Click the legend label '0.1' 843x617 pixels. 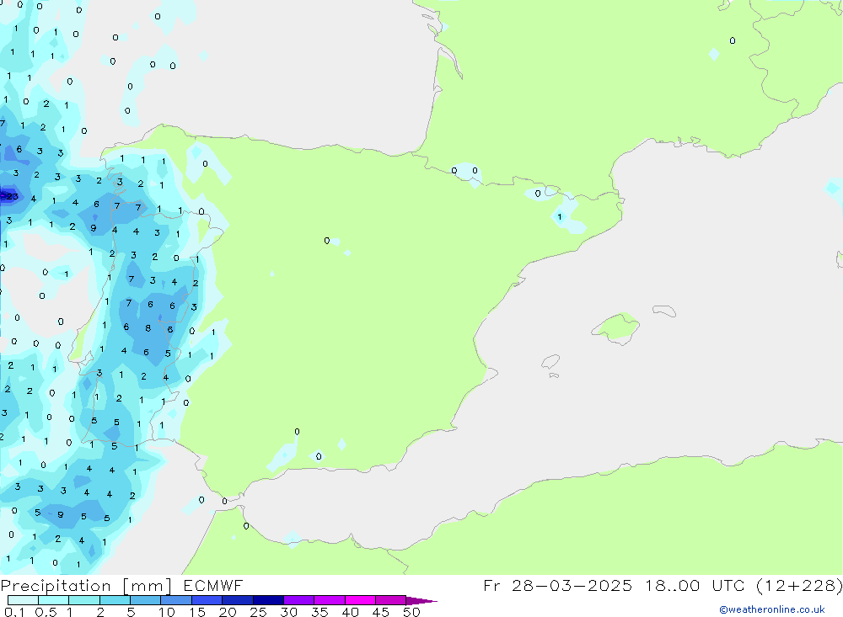point(14,612)
